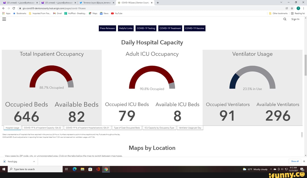Open the Chrome profile avatar
Viewport: 307px width, 178px height.
click(298, 9)
